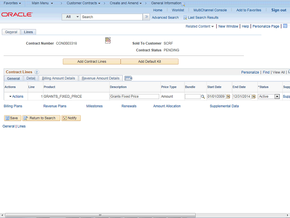Select the General grid tab in Contract Lines
Viewport: 290px width, 218px height.
tap(13, 79)
